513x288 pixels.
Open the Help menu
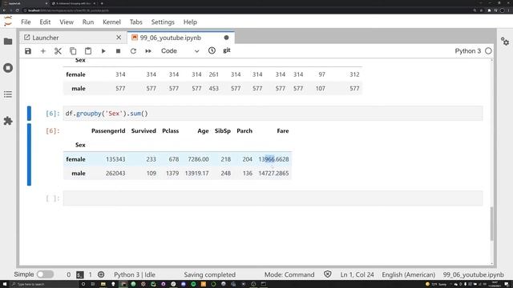click(x=190, y=22)
